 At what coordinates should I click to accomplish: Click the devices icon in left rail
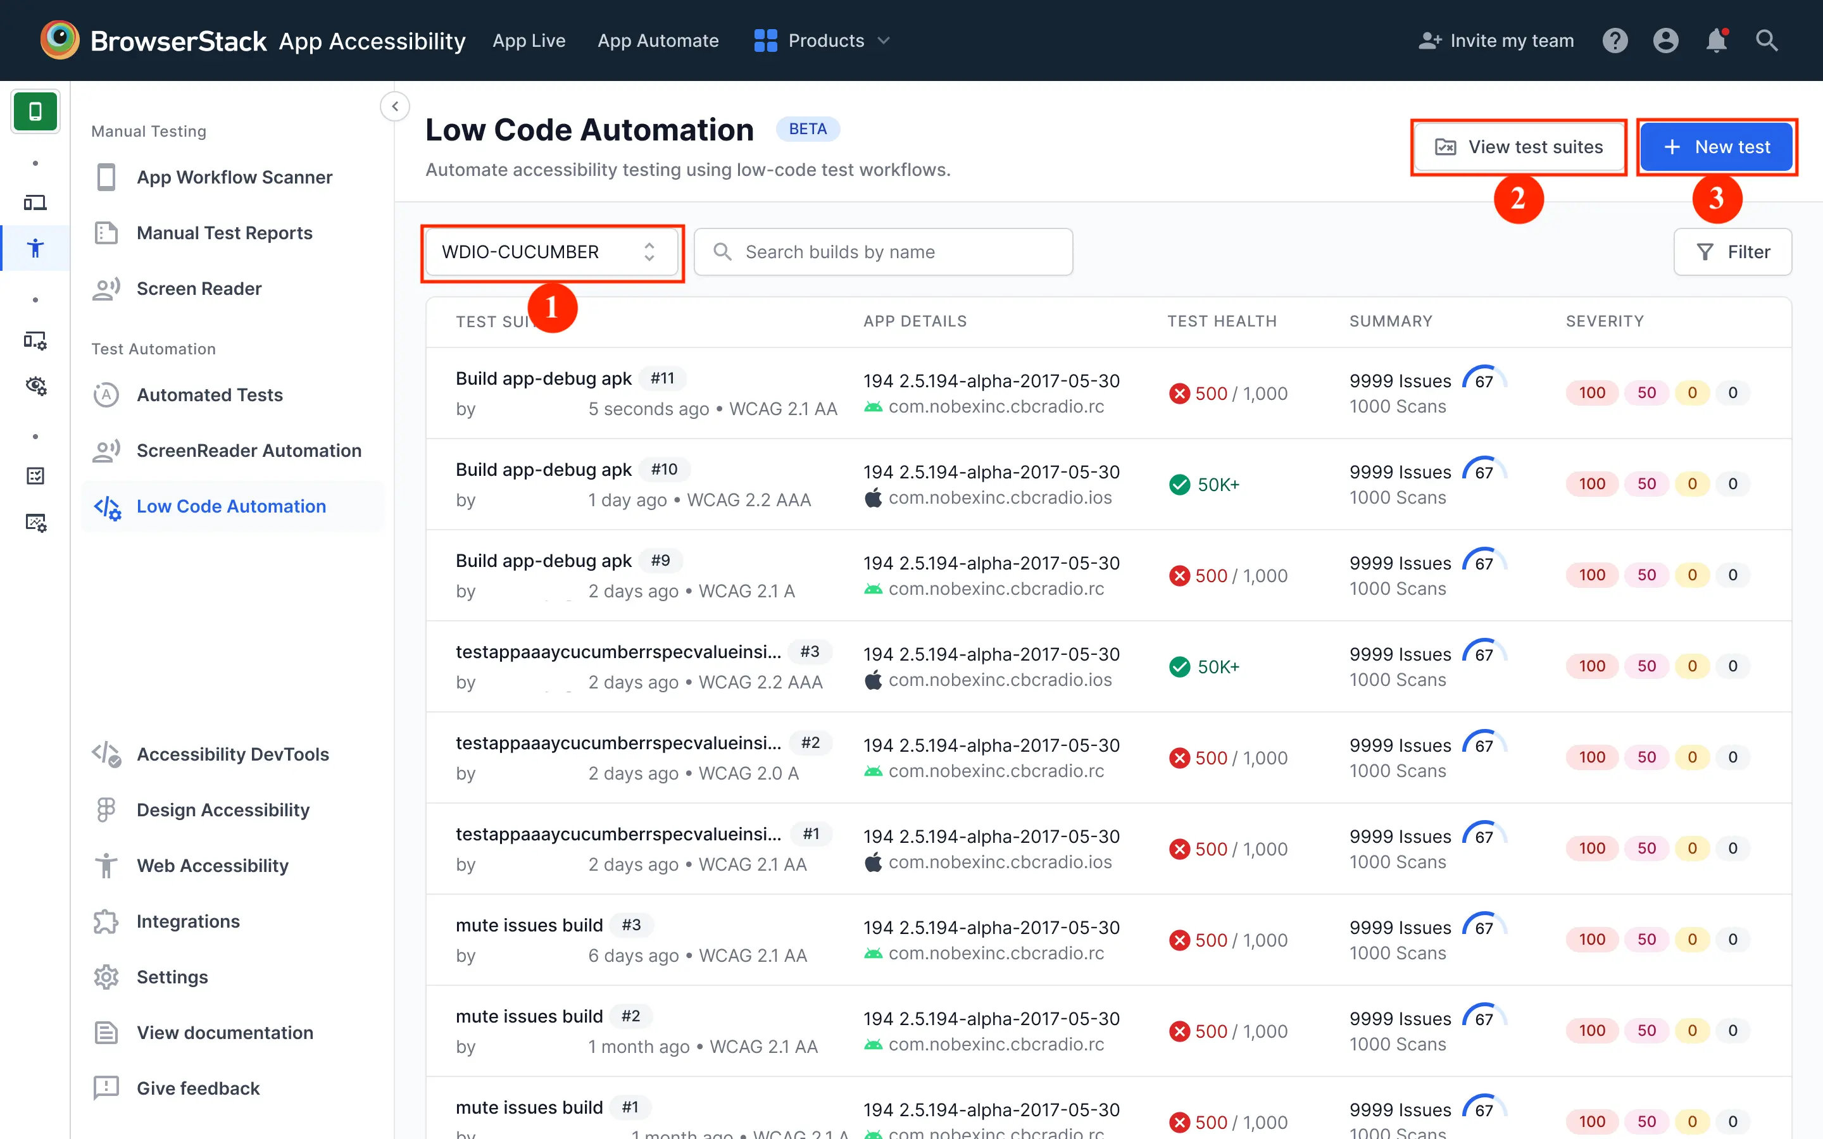[35, 202]
